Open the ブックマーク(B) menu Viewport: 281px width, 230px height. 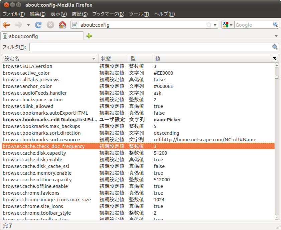click(x=108, y=14)
